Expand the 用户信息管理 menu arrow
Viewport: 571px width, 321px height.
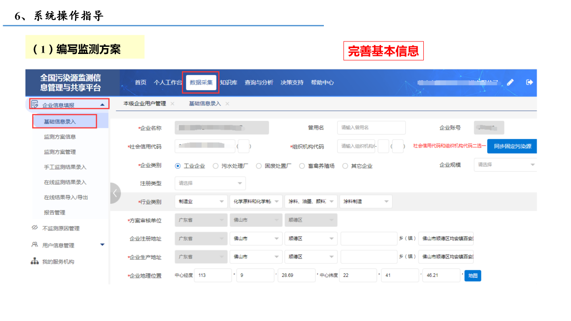(x=102, y=245)
